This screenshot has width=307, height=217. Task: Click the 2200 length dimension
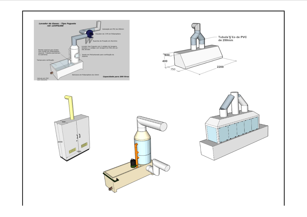click(x=220, y=67)
